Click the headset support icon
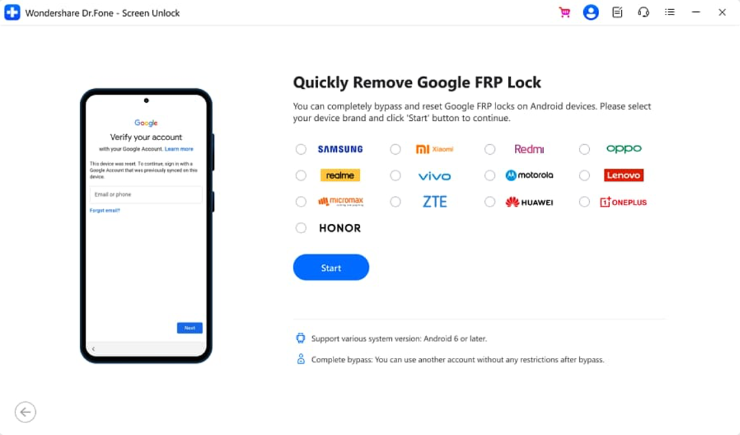 tap(643, 12)
